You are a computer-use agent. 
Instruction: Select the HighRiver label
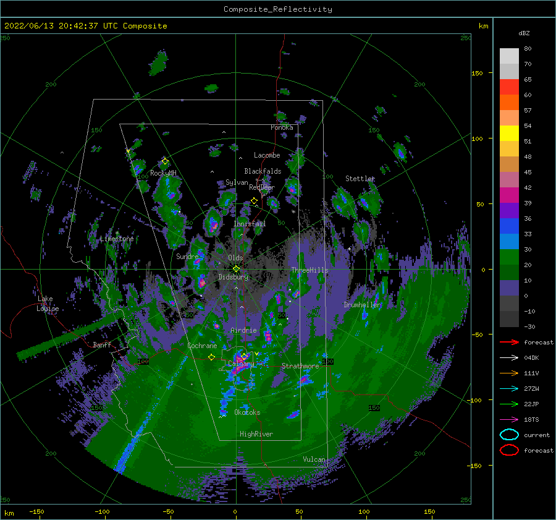pos(256,434)
